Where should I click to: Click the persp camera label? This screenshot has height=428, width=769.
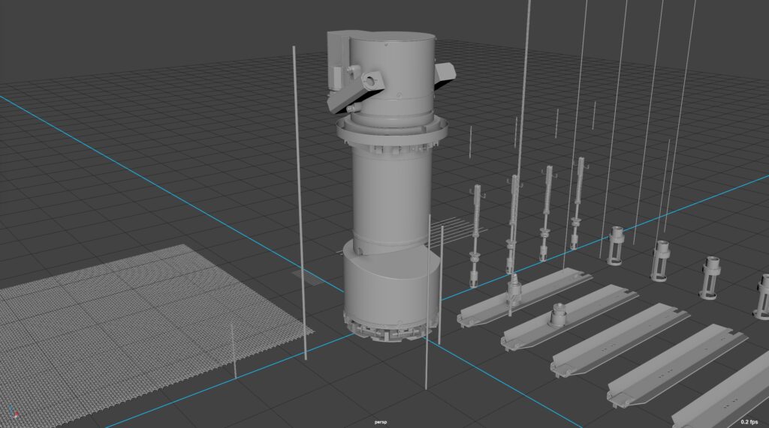coord(381,422)
